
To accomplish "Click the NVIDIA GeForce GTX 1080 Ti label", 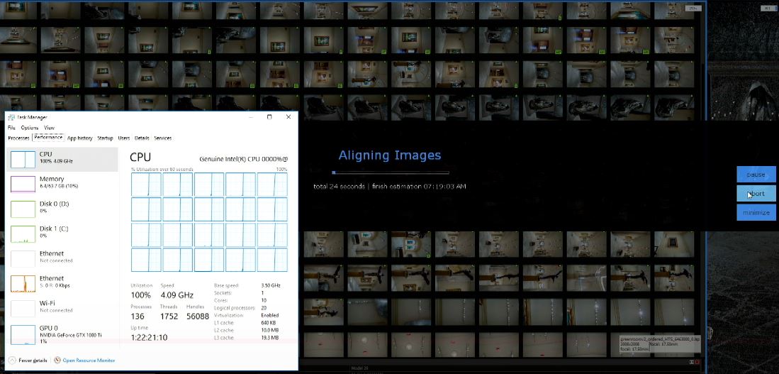I will [x=71, y=335].
